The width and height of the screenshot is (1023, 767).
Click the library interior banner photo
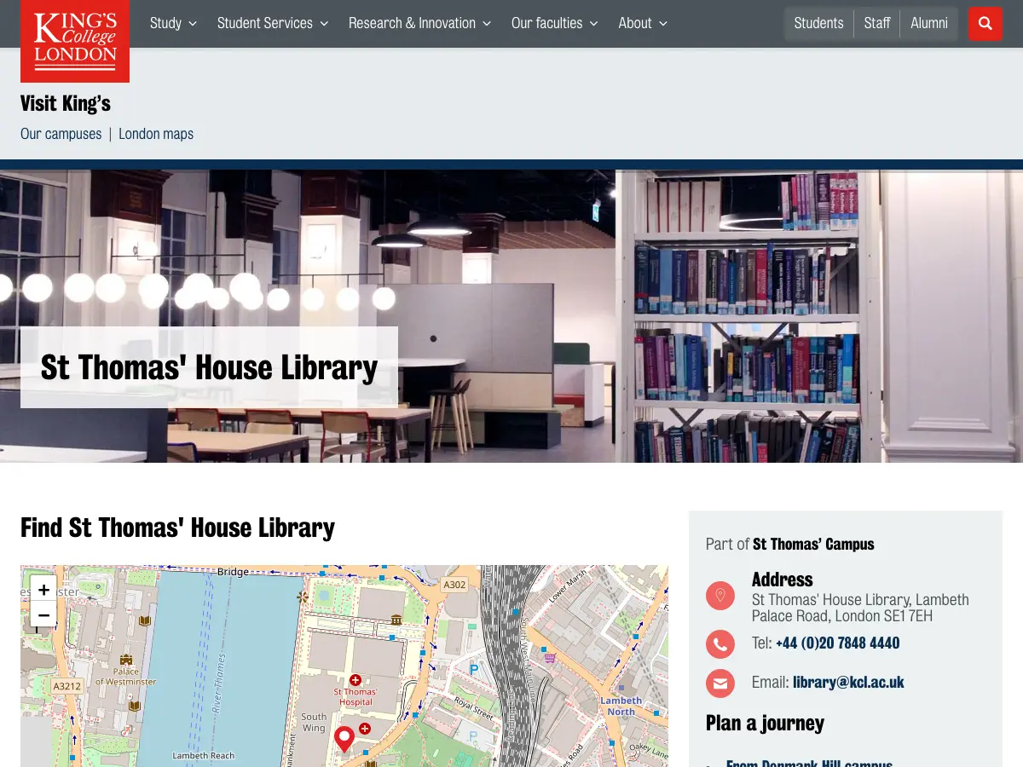[511, 316]
